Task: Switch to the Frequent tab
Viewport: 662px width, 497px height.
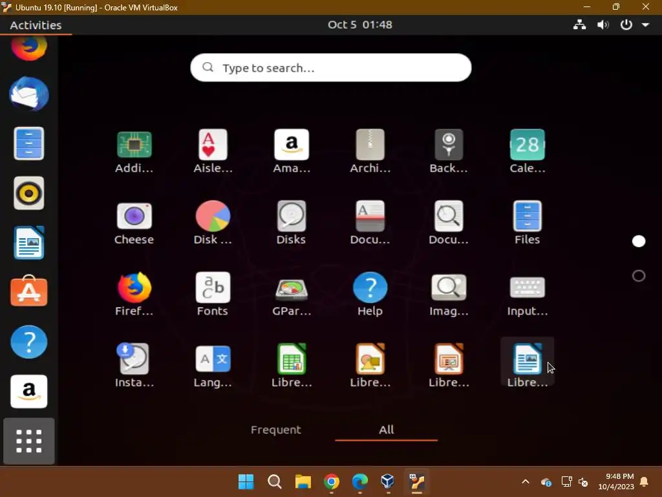Action: click(275, 430)
